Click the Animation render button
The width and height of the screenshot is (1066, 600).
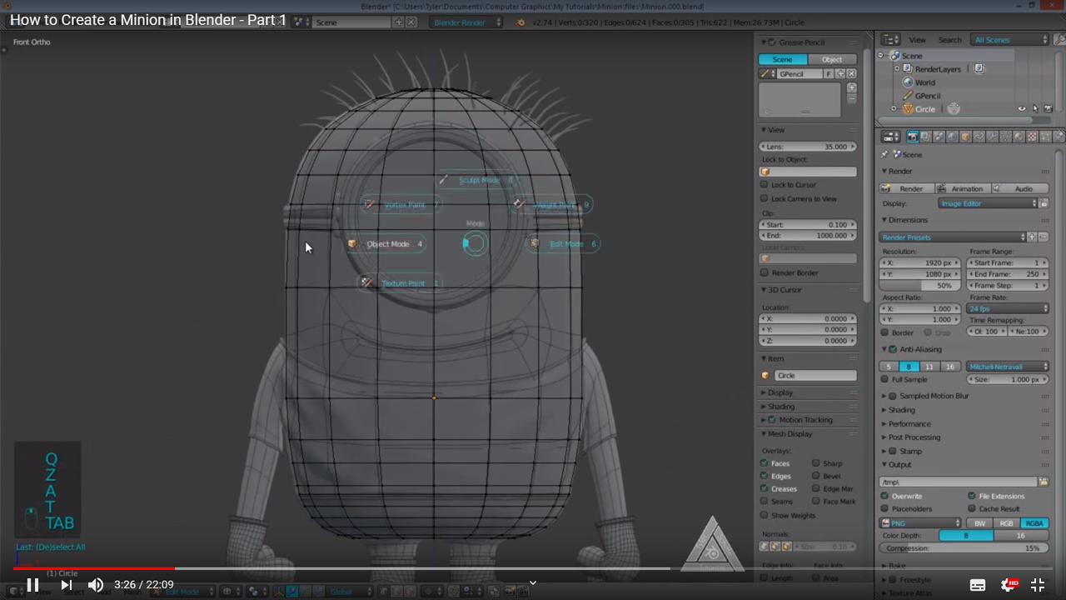pyautogui.click(x=962, y=188)
